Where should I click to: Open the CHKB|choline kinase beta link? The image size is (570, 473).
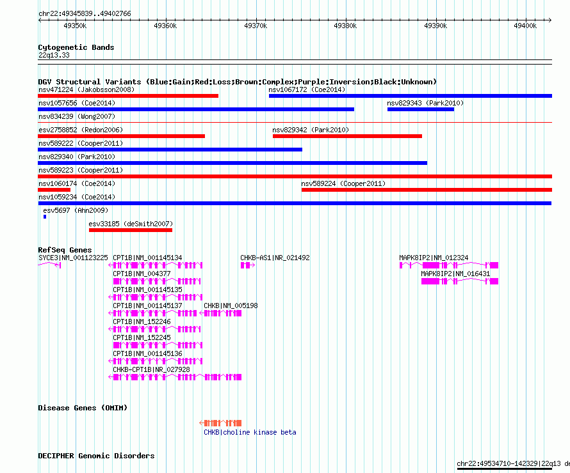coord(250,432)
